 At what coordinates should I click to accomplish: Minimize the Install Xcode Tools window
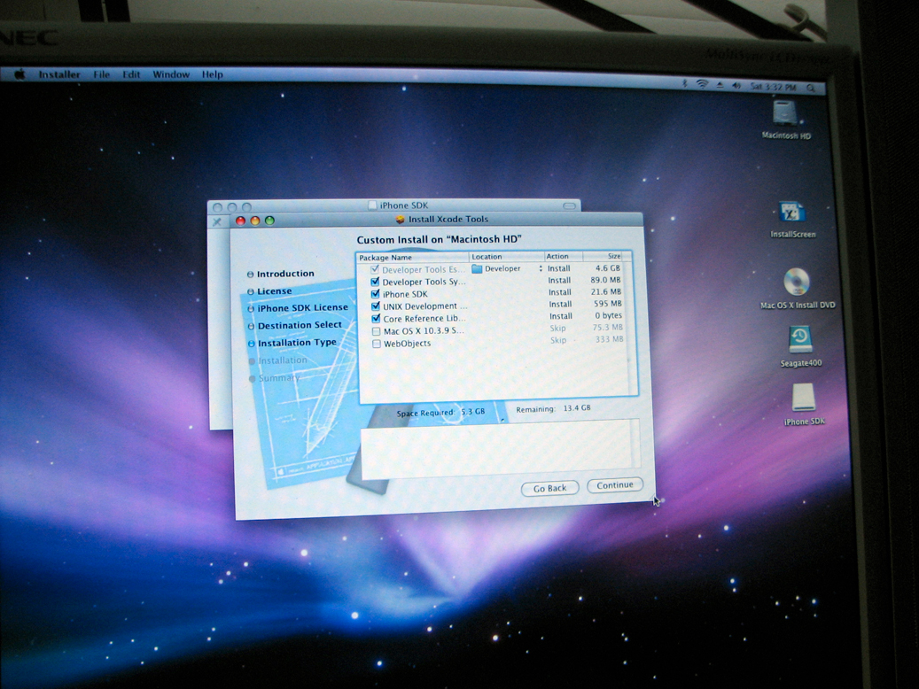tap(255, 221)
